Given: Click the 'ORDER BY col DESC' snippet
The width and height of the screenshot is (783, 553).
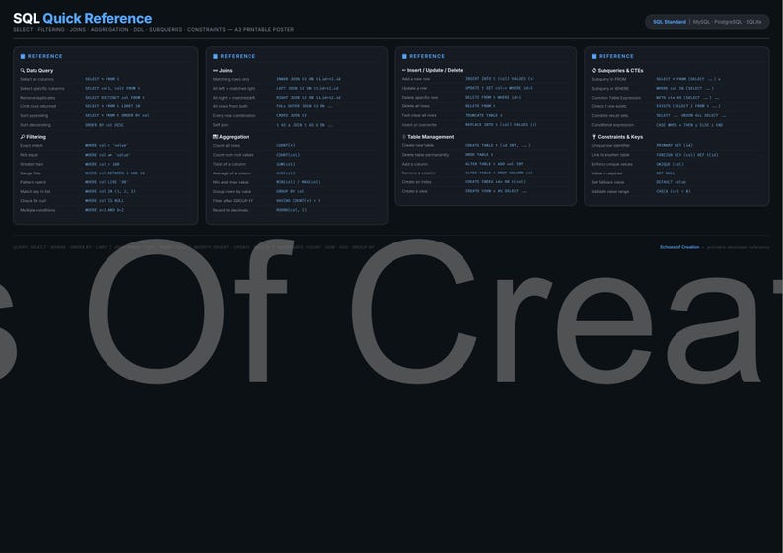Looking at the screenshot, I should [x=105, y=125].
